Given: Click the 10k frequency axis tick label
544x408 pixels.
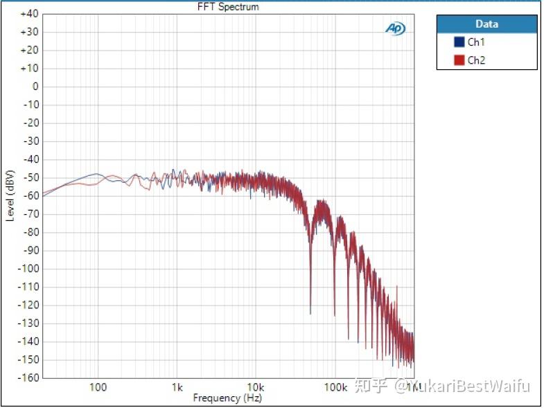Looking at the screenshot, I should [256, 387].
